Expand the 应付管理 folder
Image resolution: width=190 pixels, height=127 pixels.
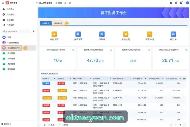tap(9, 53)
